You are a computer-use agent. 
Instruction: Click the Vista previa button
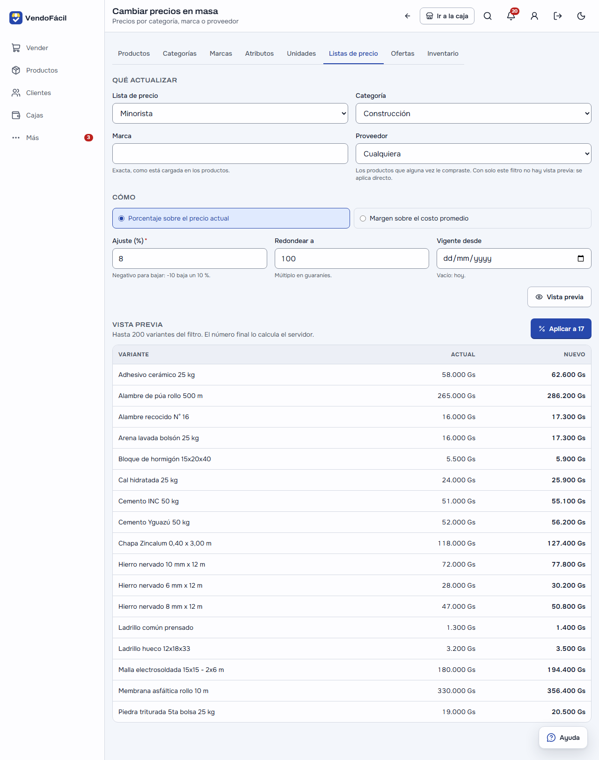(x=559, y=297)
